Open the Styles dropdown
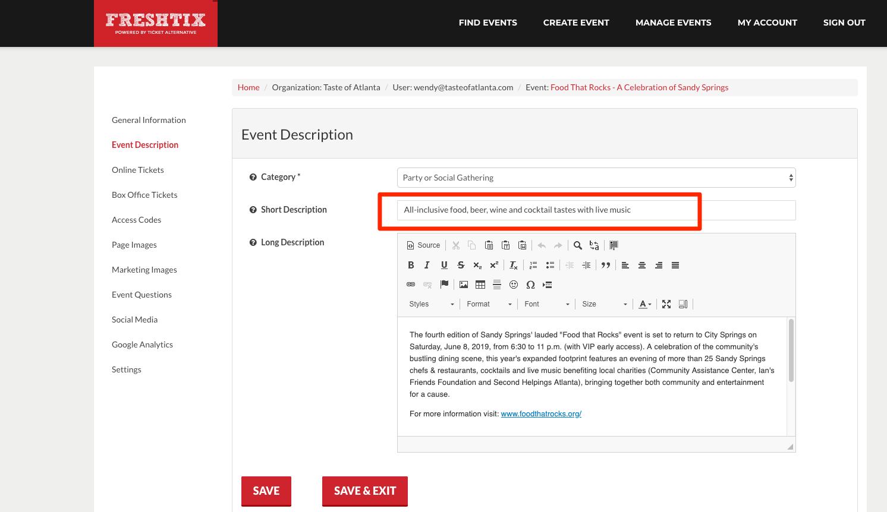The width and height of the screenshot is (887, 512). [x=432, y=304]
